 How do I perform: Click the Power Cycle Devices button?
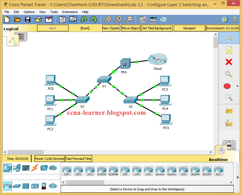point(49,158)
